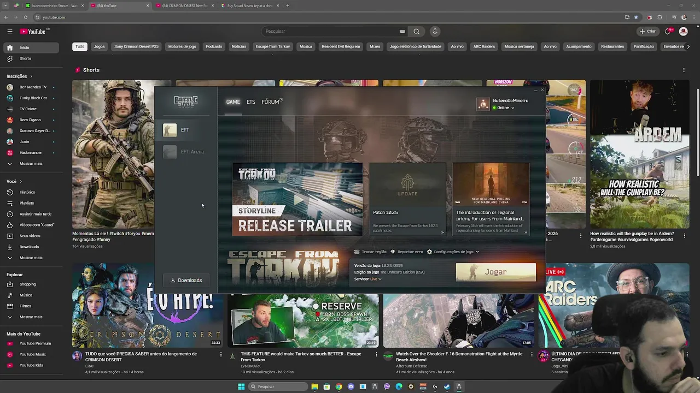
Task: Select EFT: Arena entry in launcher sidebar
Action: click(x=185, y=152)
